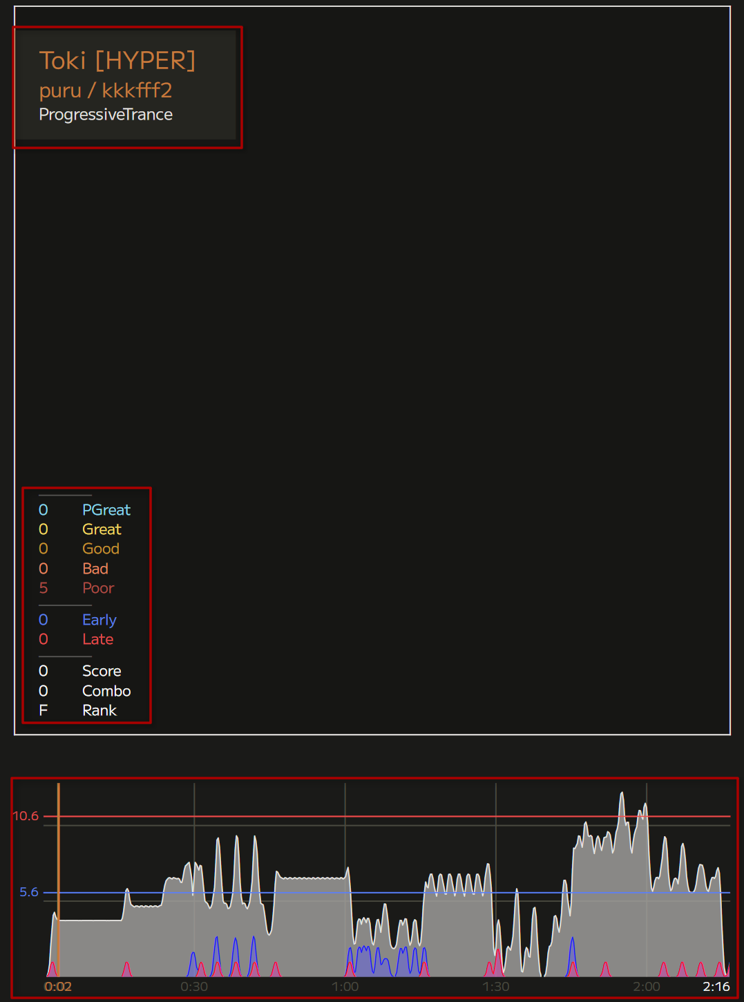
Task: Click the F rank value
Action: 44,710
